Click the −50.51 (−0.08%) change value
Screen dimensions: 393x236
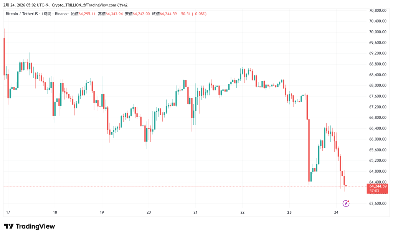coord(193,14)
